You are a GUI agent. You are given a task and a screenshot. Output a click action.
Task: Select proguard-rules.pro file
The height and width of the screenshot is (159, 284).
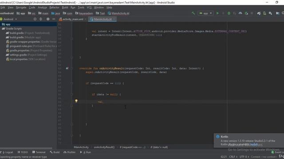click(x=31, y=46)
